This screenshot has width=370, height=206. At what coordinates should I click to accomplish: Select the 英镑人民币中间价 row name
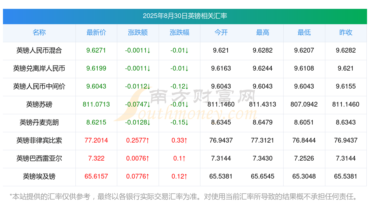(x=39, y=86)
